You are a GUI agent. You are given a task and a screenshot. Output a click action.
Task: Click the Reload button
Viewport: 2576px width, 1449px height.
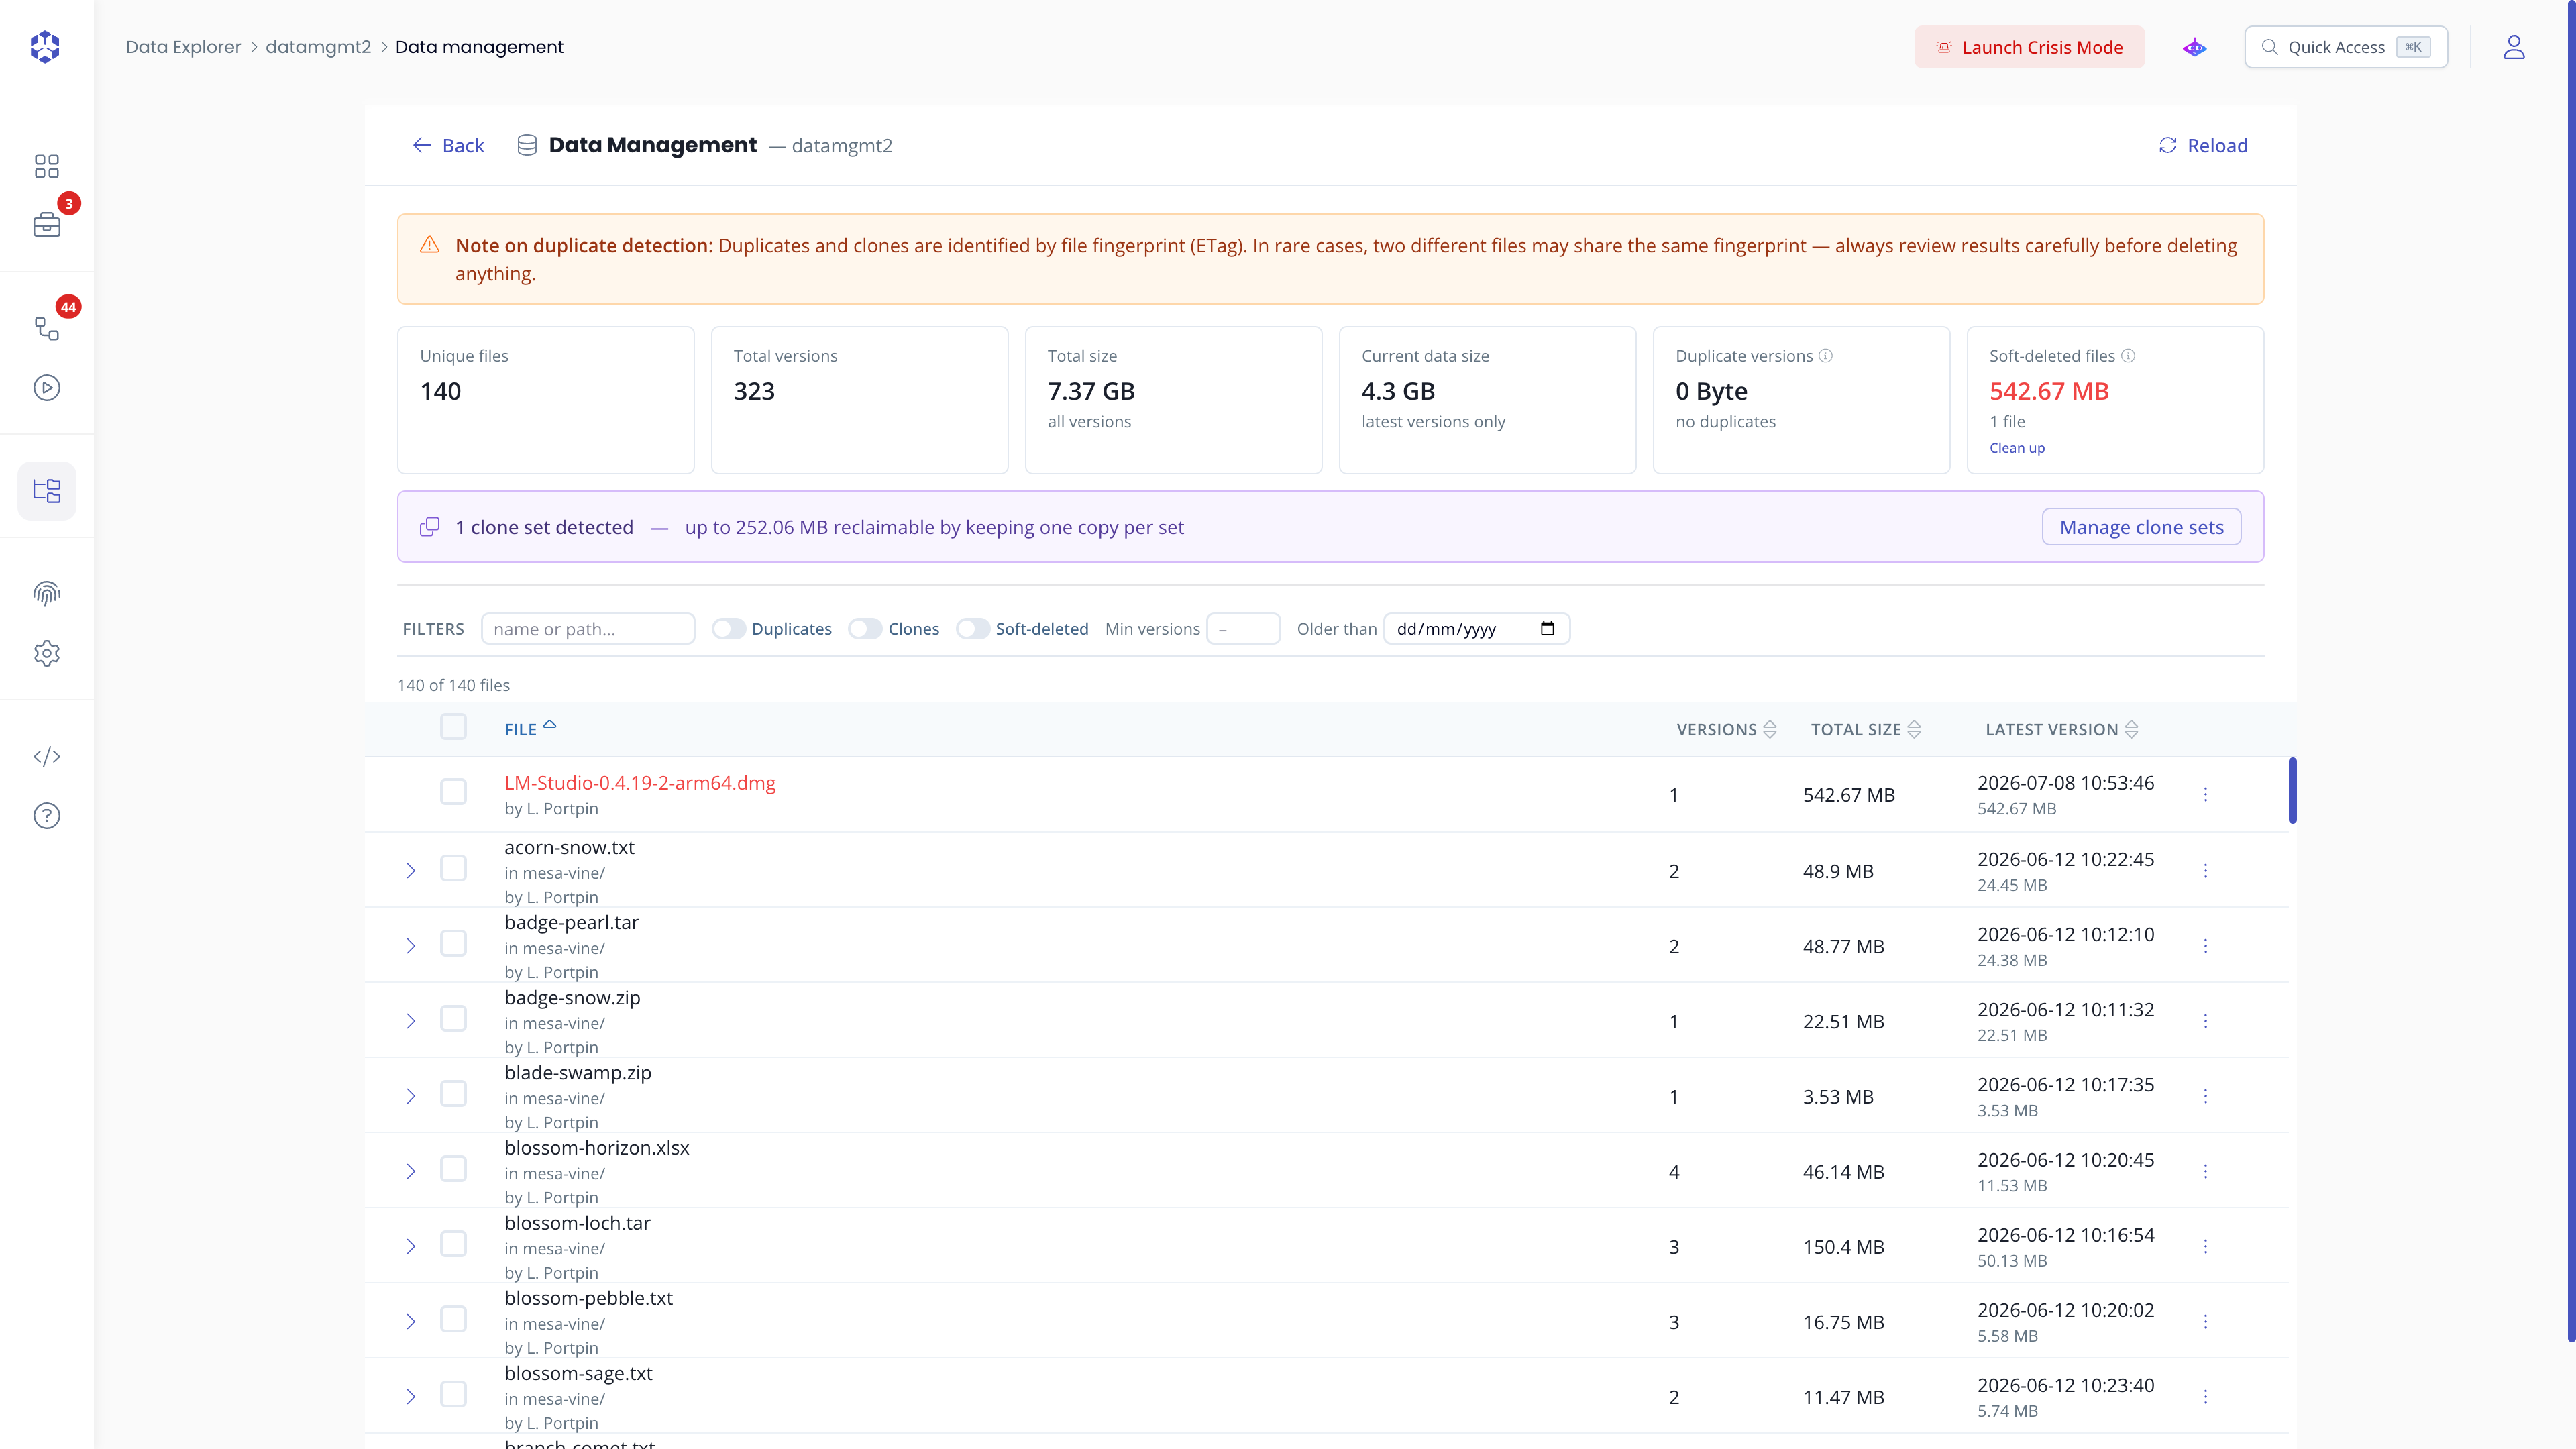click(2203, 146)
